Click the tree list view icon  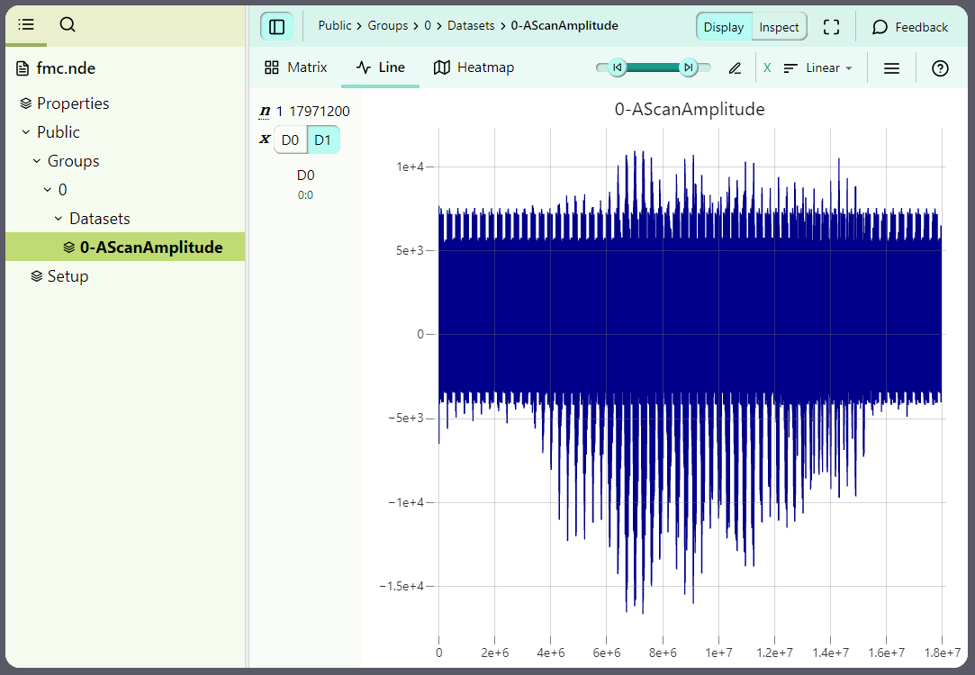[26, 24]
